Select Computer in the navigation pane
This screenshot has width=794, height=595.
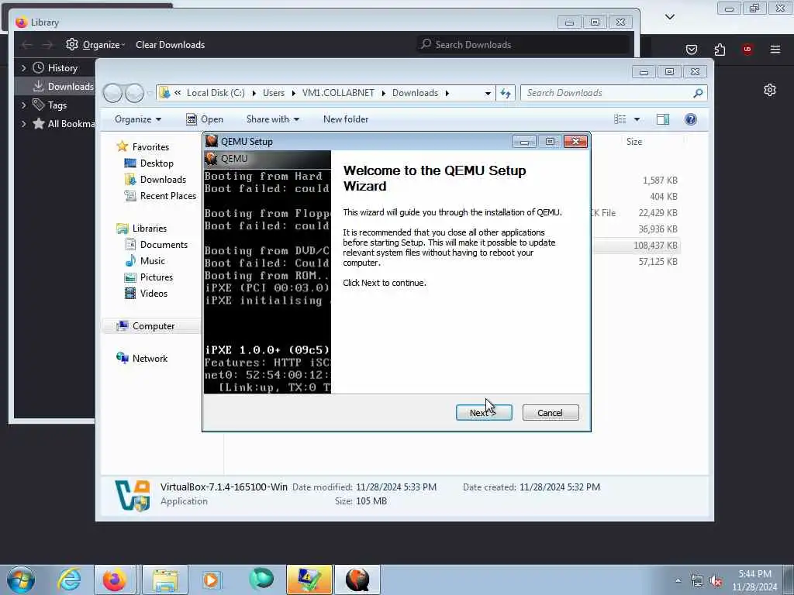154,326
